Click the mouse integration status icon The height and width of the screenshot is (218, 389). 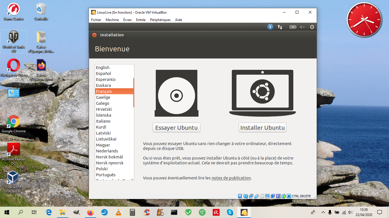(x=283, y=196)
